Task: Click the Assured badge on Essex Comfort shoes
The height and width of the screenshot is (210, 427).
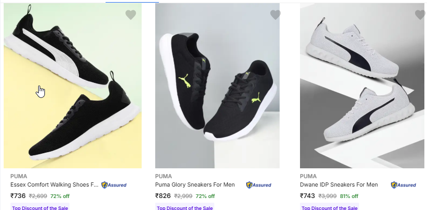Action: point(114,185)
